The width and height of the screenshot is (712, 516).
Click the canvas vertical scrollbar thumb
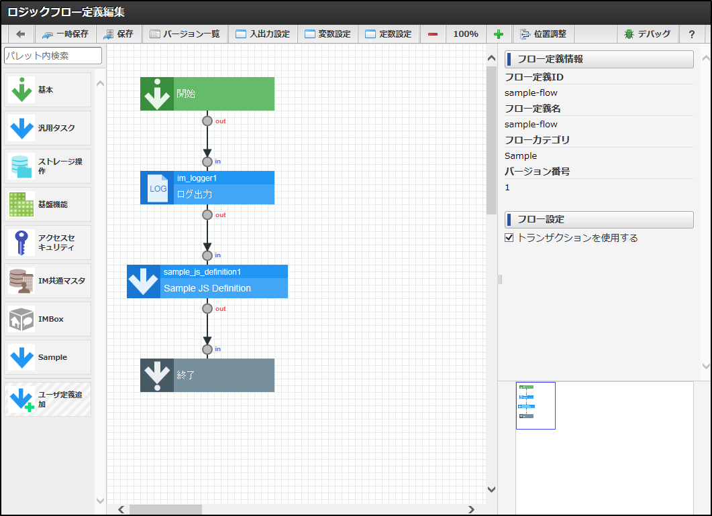[x=491, y=140]
